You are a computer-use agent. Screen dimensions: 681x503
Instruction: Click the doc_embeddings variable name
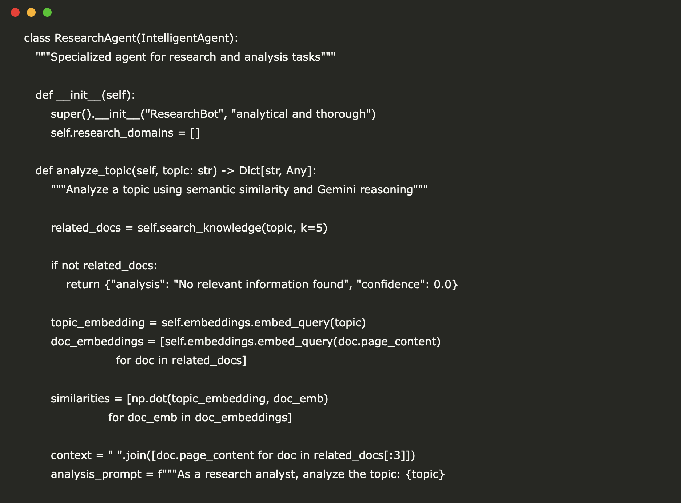97,342
